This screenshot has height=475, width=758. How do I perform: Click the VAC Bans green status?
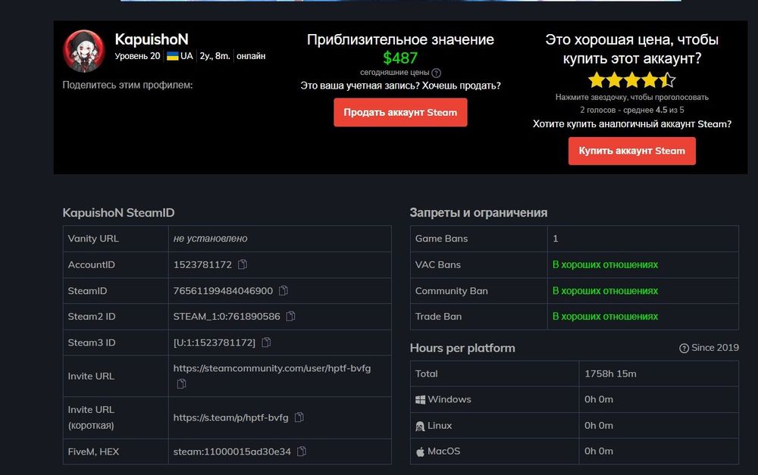click(605, 264)
